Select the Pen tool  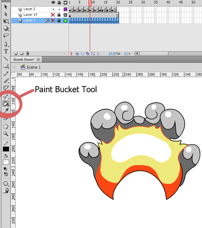[x=6, y=44]
